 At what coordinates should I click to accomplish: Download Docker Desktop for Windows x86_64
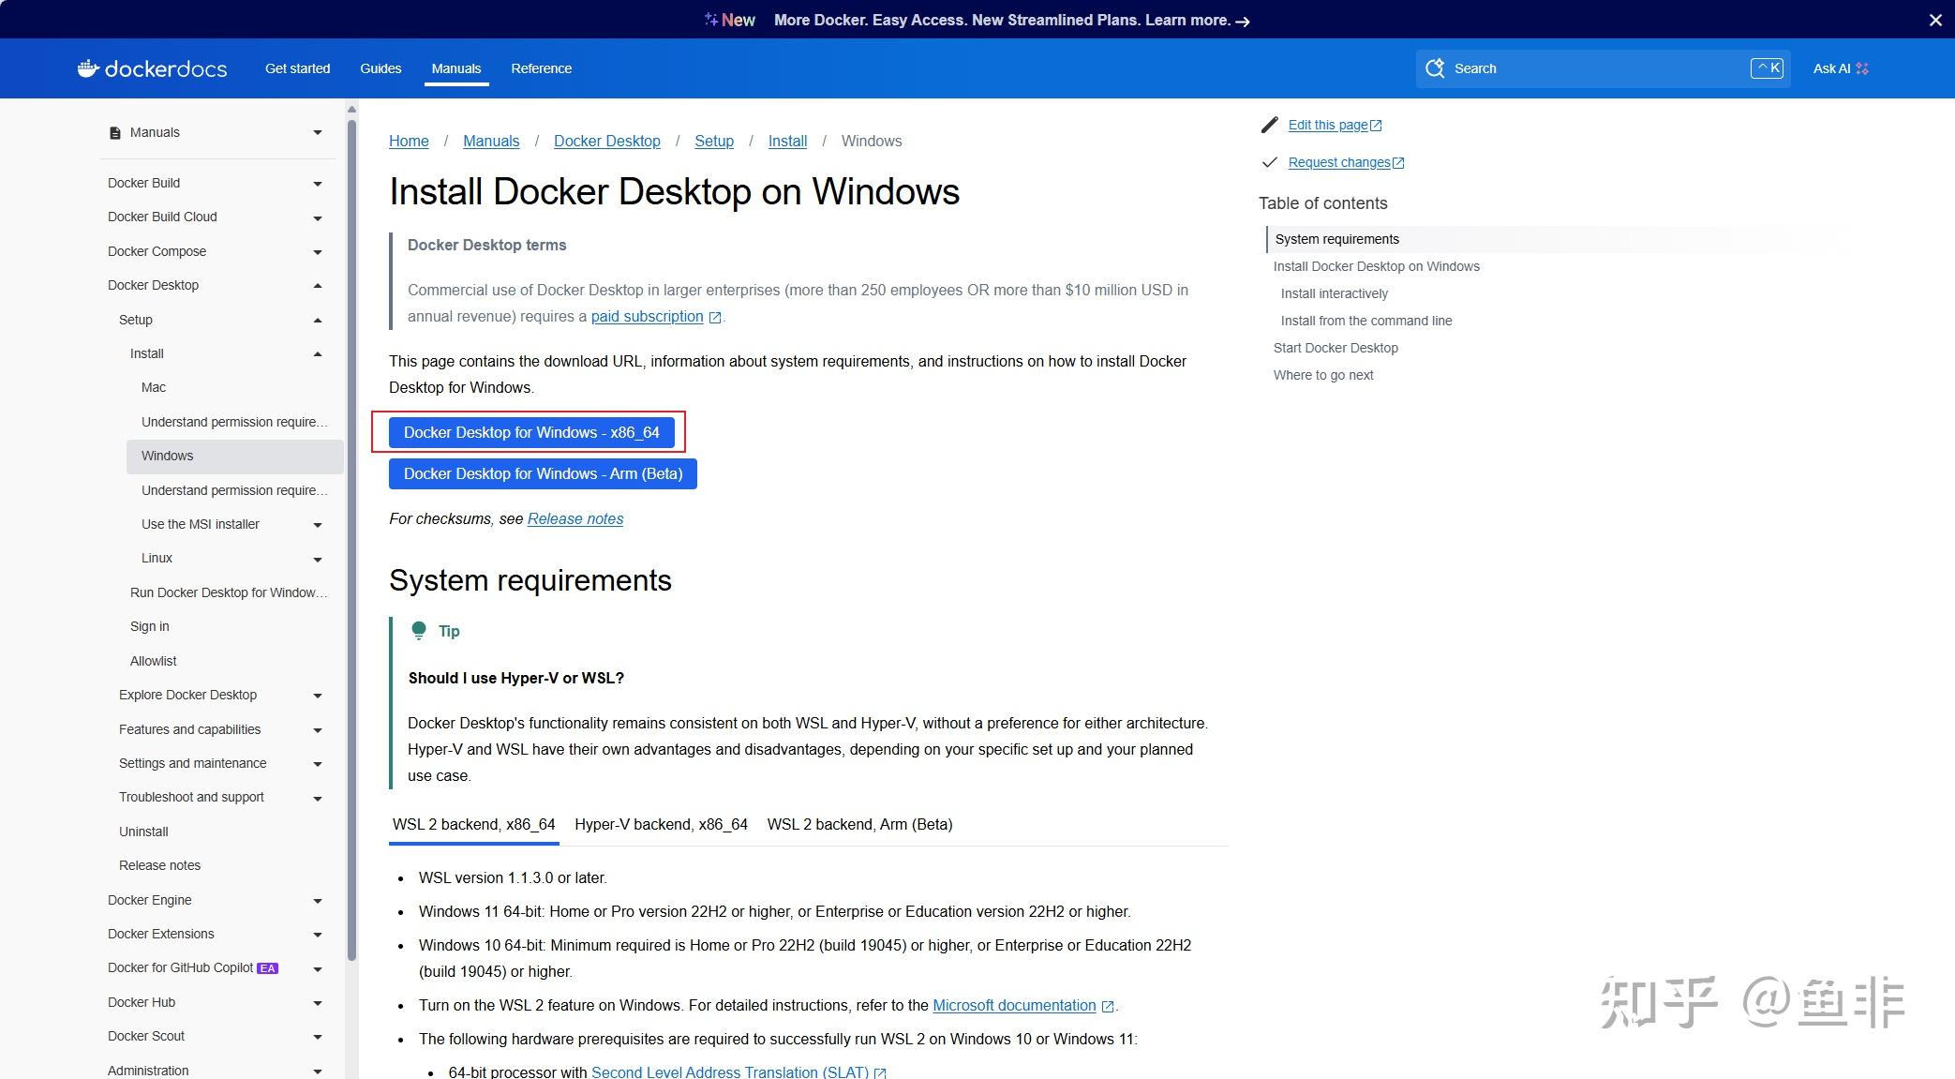(x=531, y=432)
